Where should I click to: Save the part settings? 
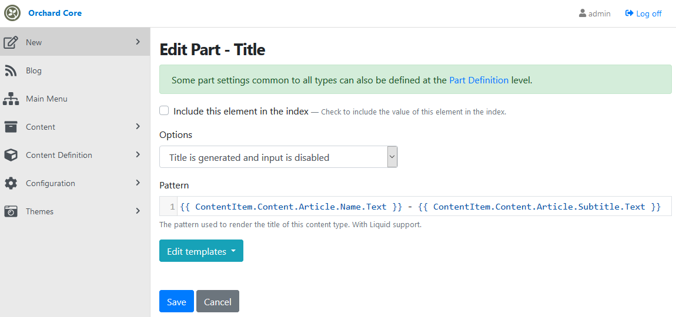tap(176, 301)
